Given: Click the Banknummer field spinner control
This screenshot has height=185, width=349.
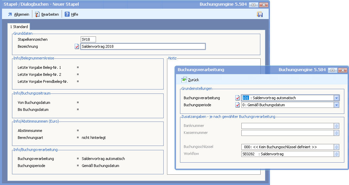Looking at the screenshot, I should pyautogui.click(x=336, y=126).
